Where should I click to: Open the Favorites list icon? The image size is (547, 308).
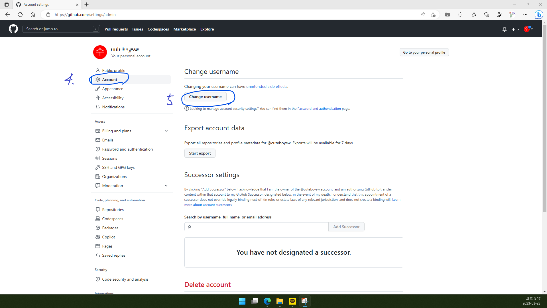(474, 15)
